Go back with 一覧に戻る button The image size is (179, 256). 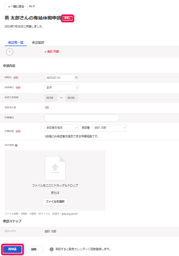point(16,6)
